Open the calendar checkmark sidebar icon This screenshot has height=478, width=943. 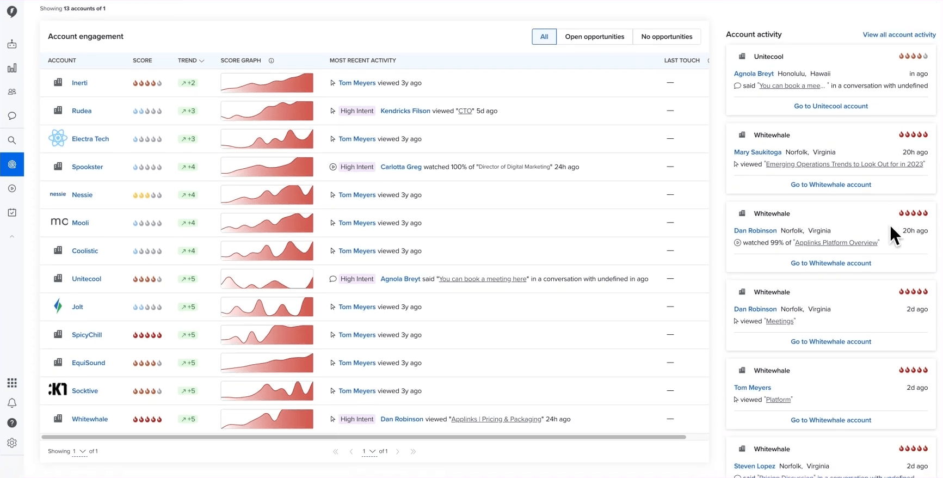(12, 212)
